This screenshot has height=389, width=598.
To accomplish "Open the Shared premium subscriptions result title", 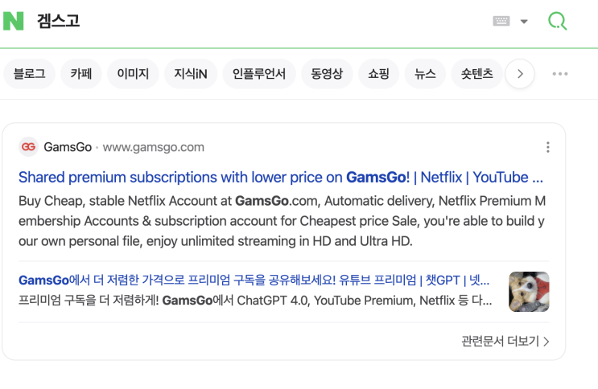I will tap(281, 177).
